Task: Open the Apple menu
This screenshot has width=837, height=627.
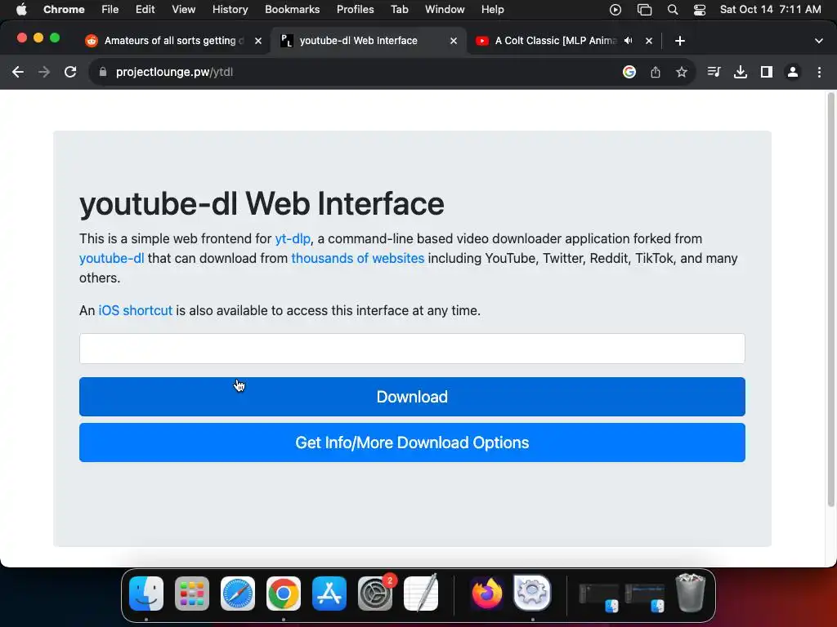Action: click(x=21, y=10)
